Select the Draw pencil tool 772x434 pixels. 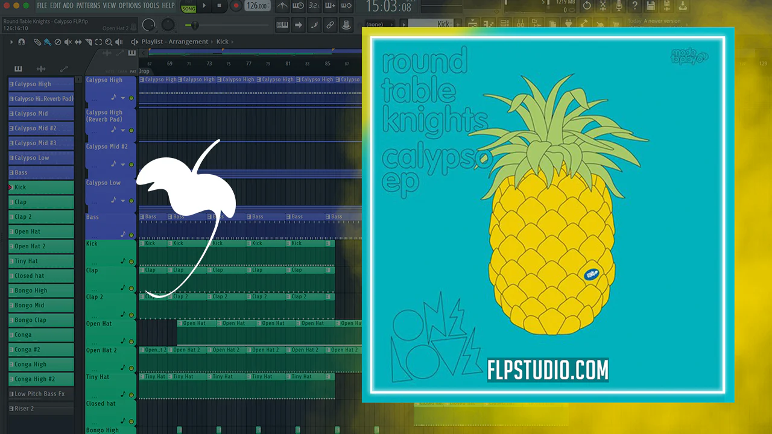37,42
